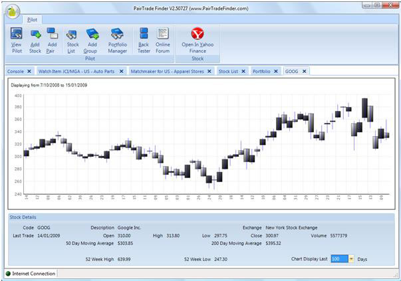Viewport: 401px width, 281px height.
Task: Click the 50 Day Moving Average $303.85
Action: tap(125, 243)
